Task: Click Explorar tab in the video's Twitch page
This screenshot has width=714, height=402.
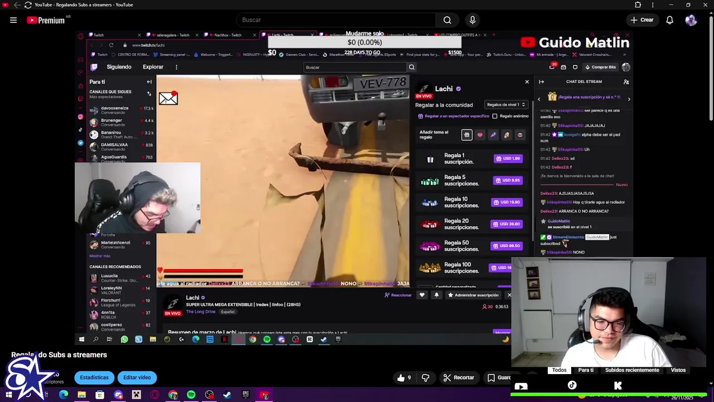Action: pos(153,67)
